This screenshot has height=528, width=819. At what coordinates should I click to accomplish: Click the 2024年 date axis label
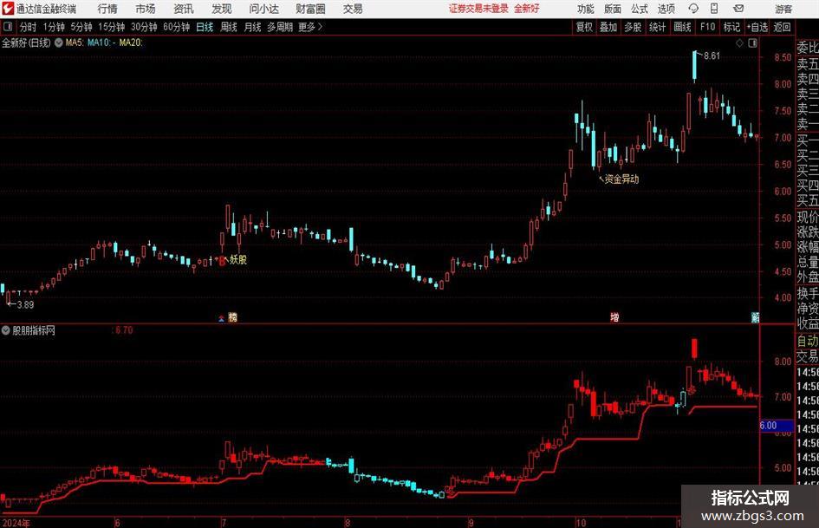pyautogui.click(x=16, y=523)
